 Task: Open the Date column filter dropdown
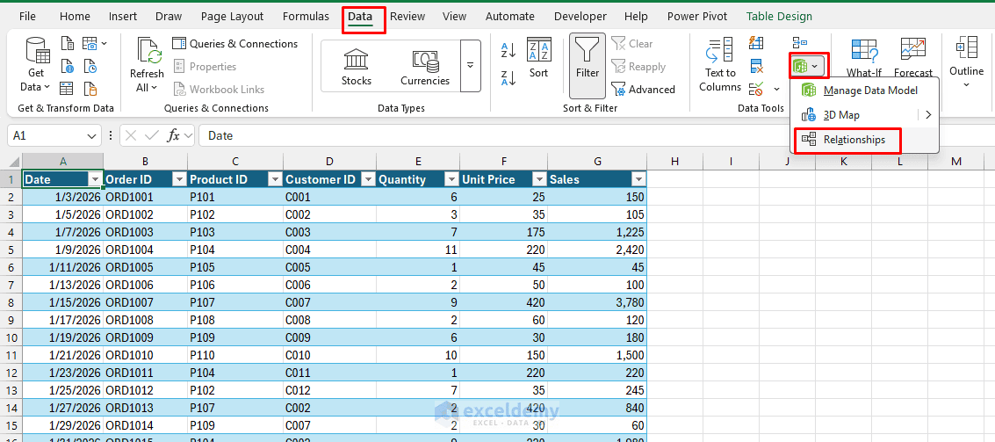95,180
